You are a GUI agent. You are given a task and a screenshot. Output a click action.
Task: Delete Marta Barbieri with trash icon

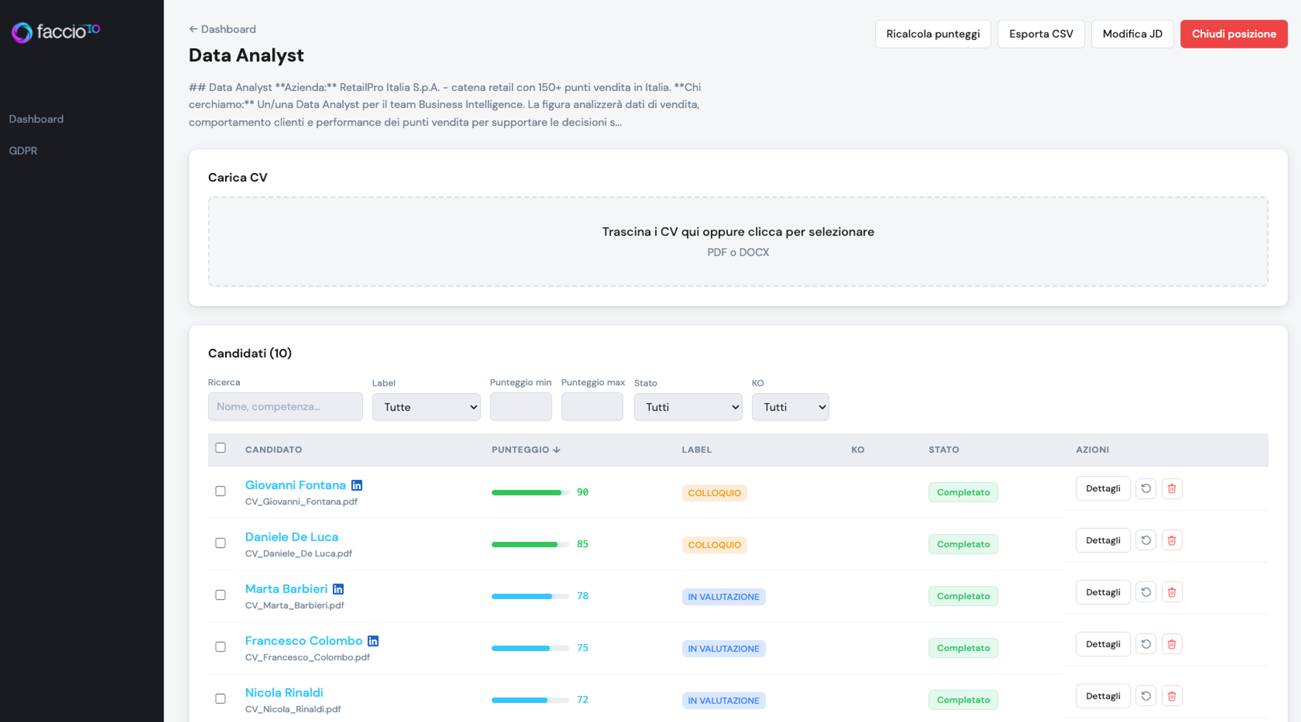click(1172, 593)
